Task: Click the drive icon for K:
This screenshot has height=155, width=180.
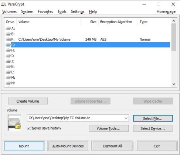Action: pos(8,67)
